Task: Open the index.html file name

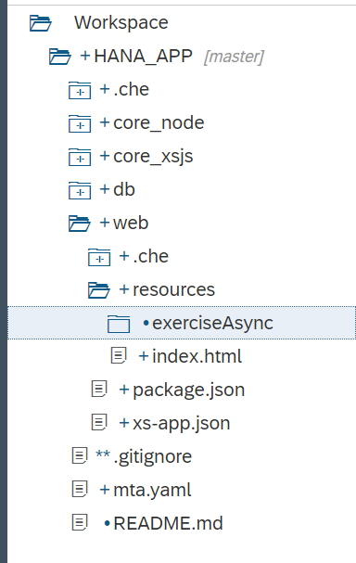Action: [197, 356]
